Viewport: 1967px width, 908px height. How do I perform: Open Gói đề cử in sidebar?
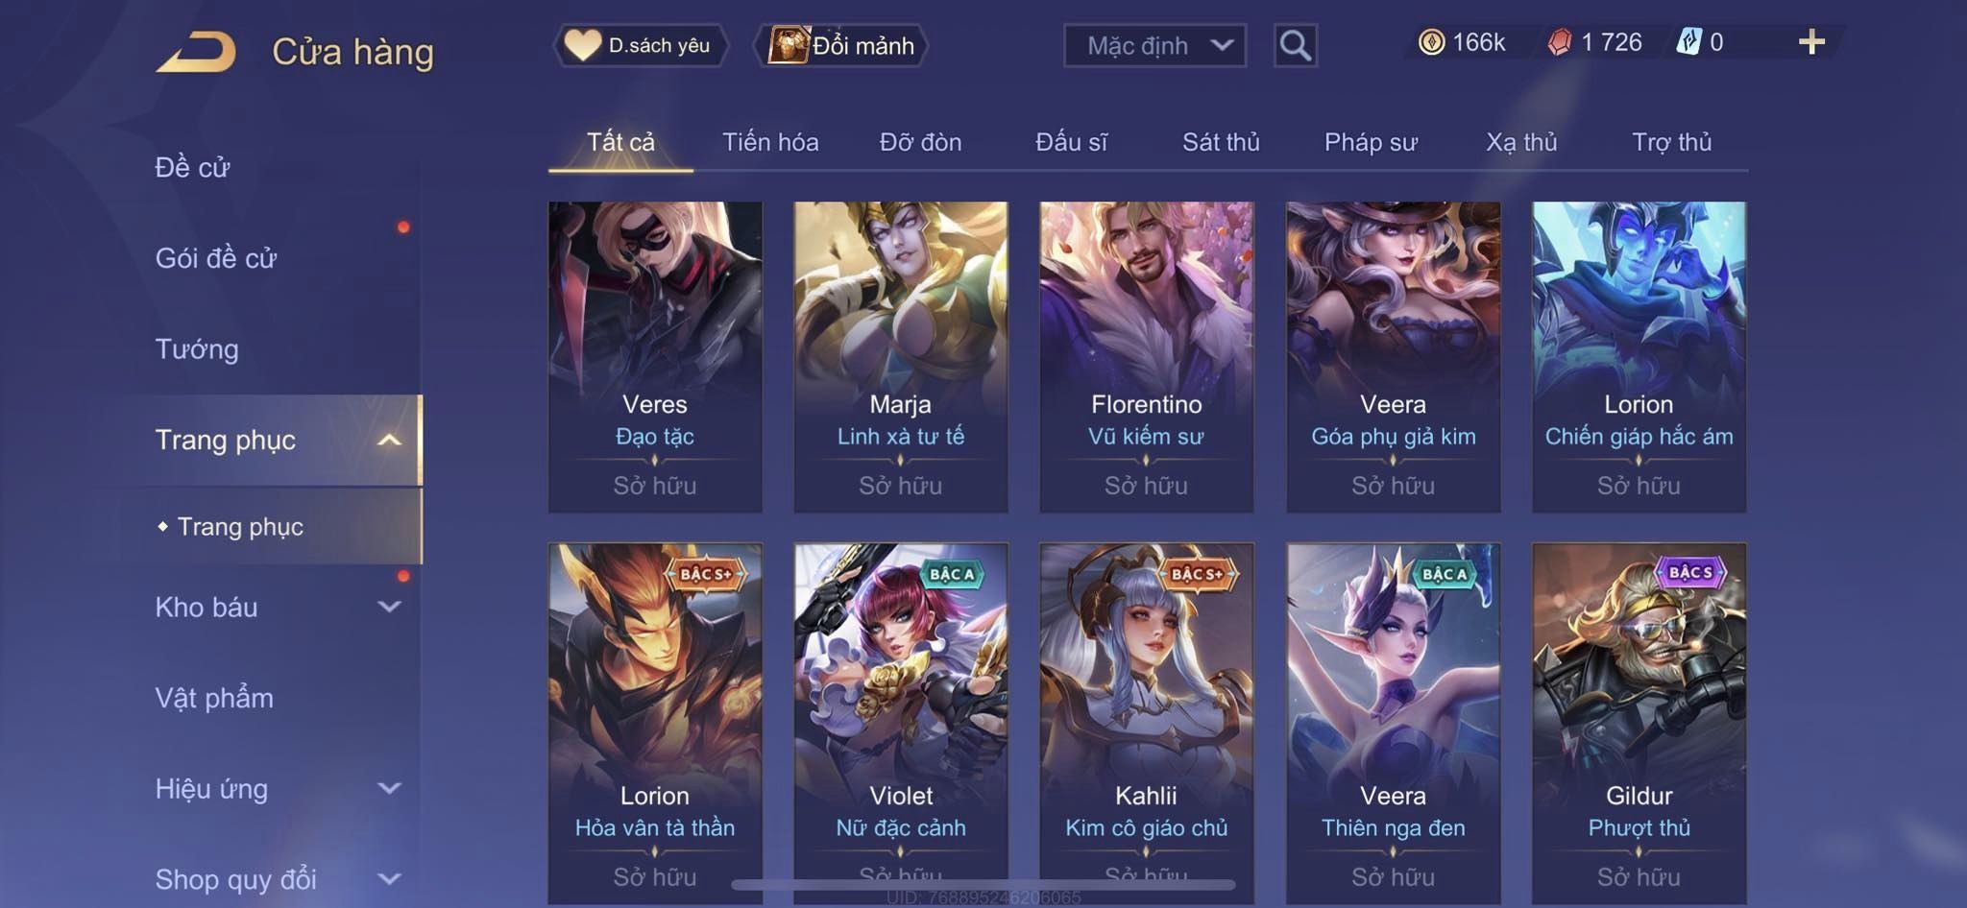[216, 258]
